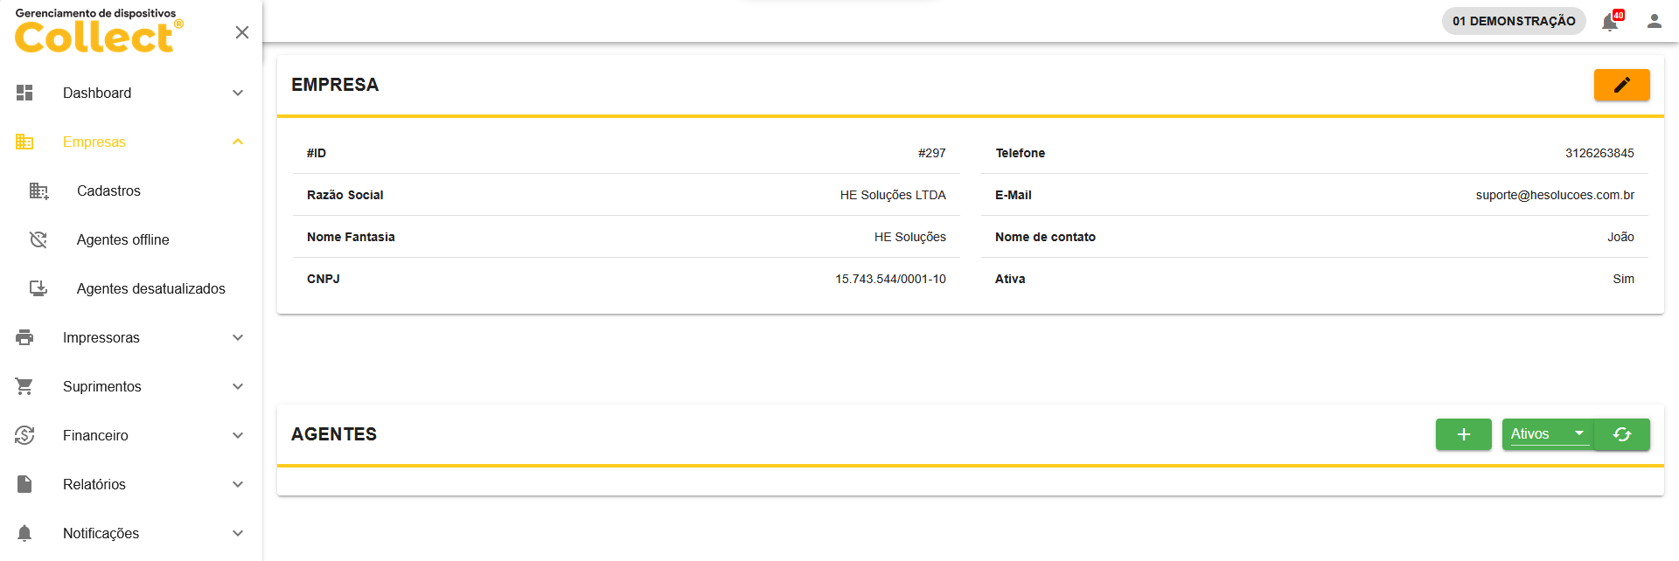Image resolution: width=1679 pixels, height=561 pixels.
Task: Click the email suporte@hesolucoes.com.br value
Action: point(1554,195)
